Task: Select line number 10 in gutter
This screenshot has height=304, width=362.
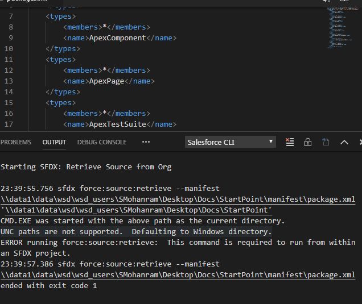Action: (9, 49)
